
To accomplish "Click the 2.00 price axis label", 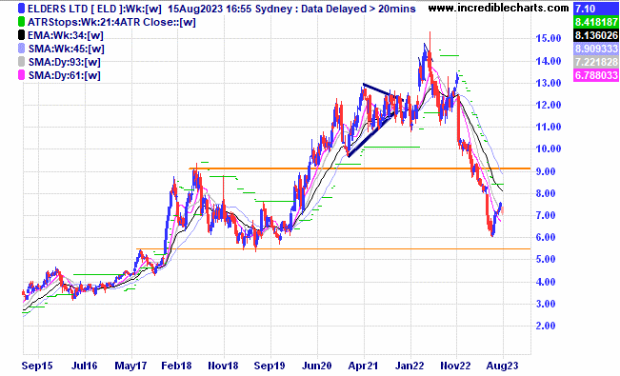I will pyautogui.click(x=546, y=326).
